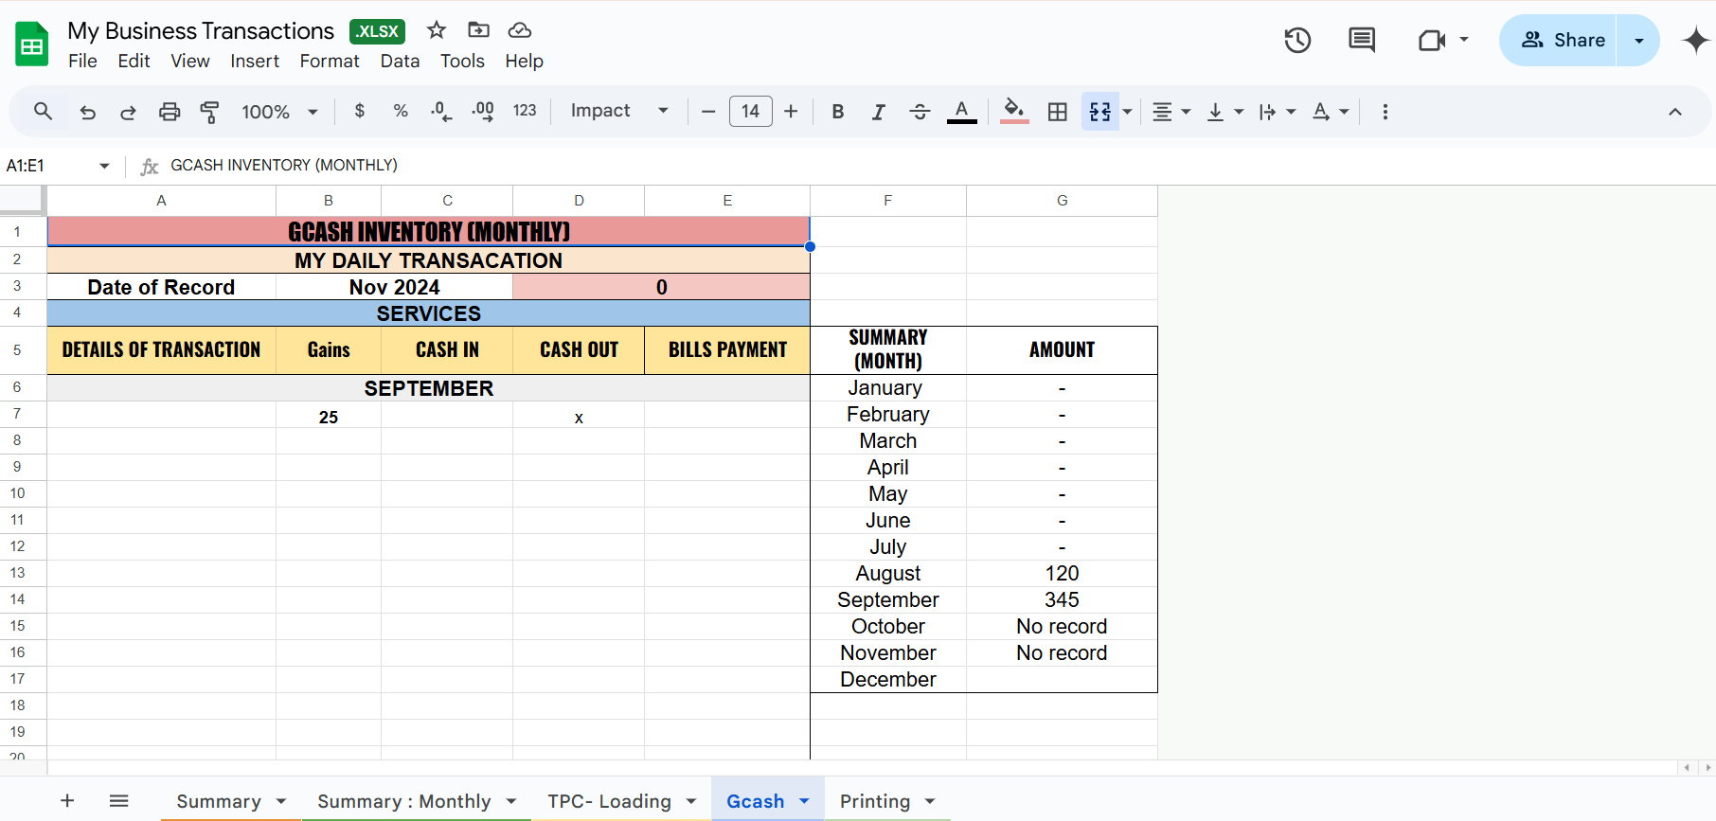Open the Format menu
This screenshot has width=1716, height=821.
point(330,61)
